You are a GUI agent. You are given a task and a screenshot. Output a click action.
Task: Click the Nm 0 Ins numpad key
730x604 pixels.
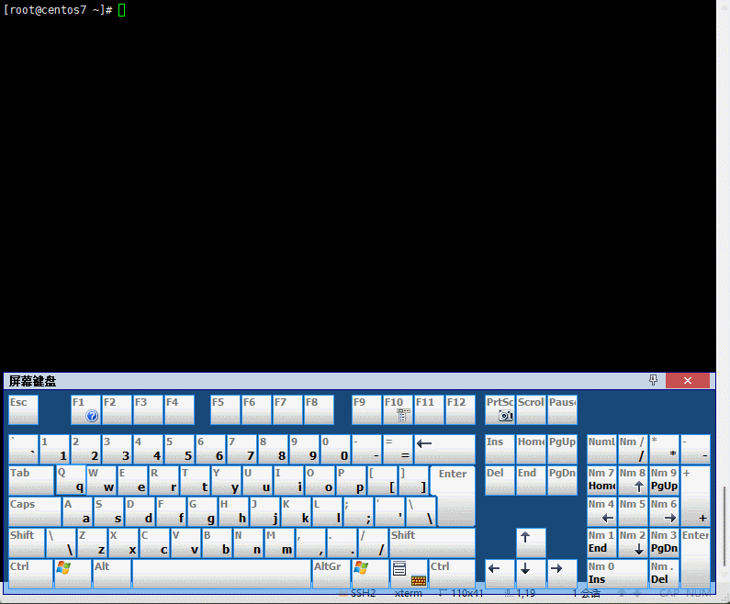coord(617,574)
